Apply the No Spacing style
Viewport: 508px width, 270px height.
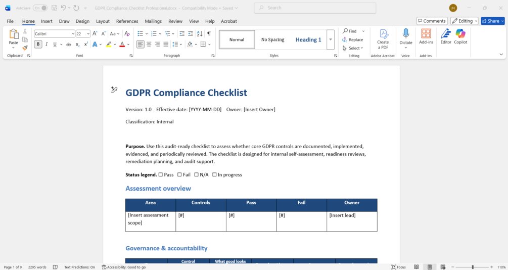[272, 39]
